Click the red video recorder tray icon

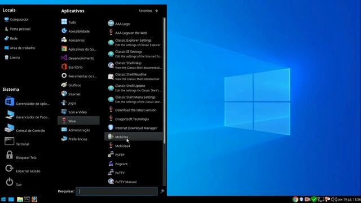(x=307, y=199)
